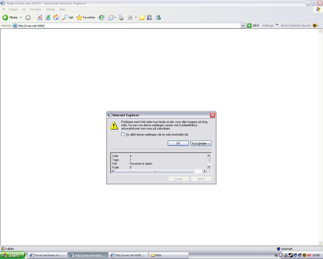Switch to the last xwis.net:4005 taskbar button

pos(128,255)
